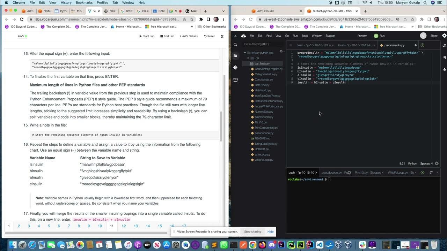
Task: Click the editor tab list menu icon
Action: (290, 45)
